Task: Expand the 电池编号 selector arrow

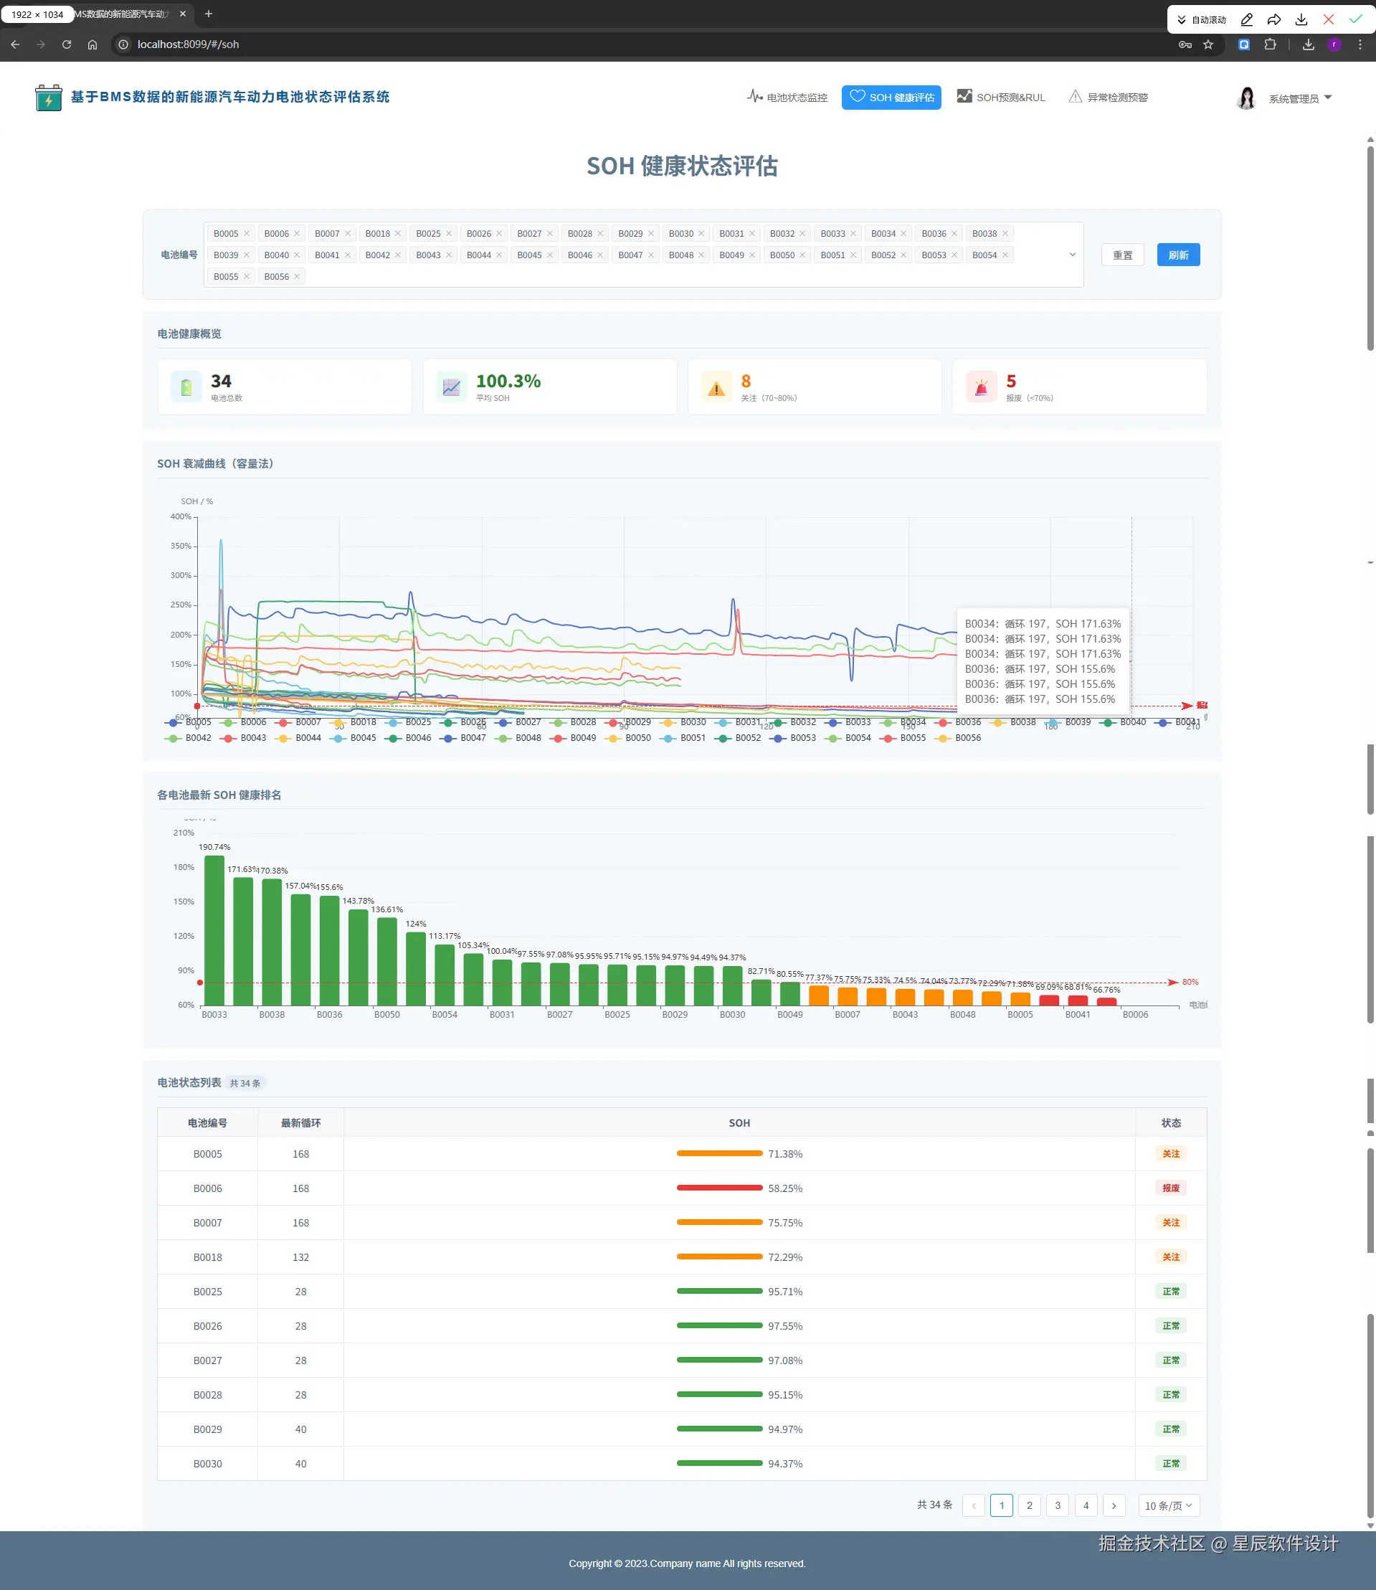Action: coord(1072,255)
